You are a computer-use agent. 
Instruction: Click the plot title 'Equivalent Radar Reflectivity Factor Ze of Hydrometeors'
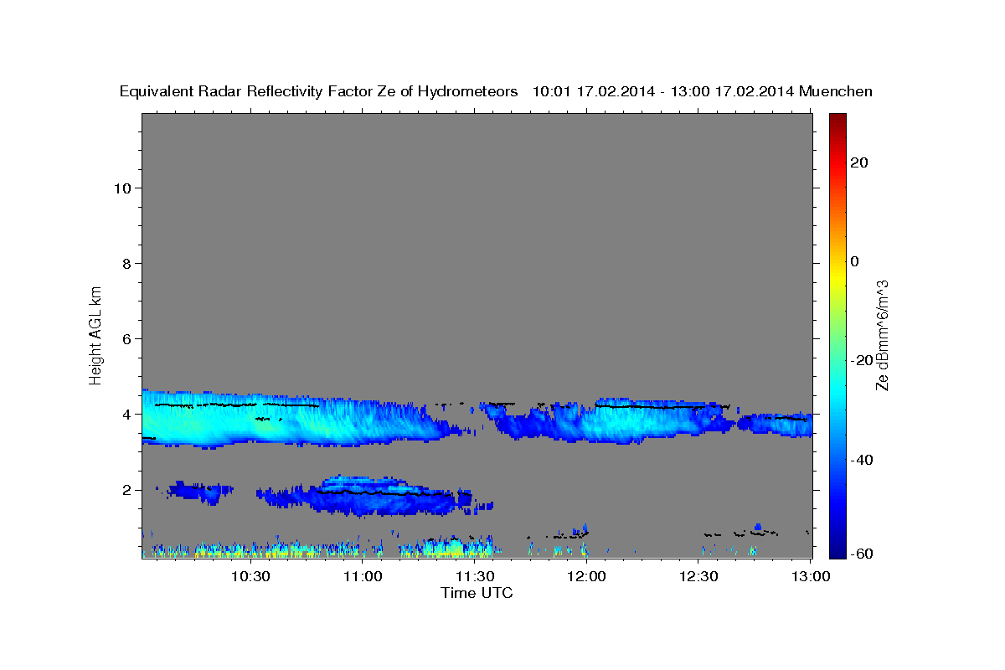pyautogui.click(x=319, y=92)
